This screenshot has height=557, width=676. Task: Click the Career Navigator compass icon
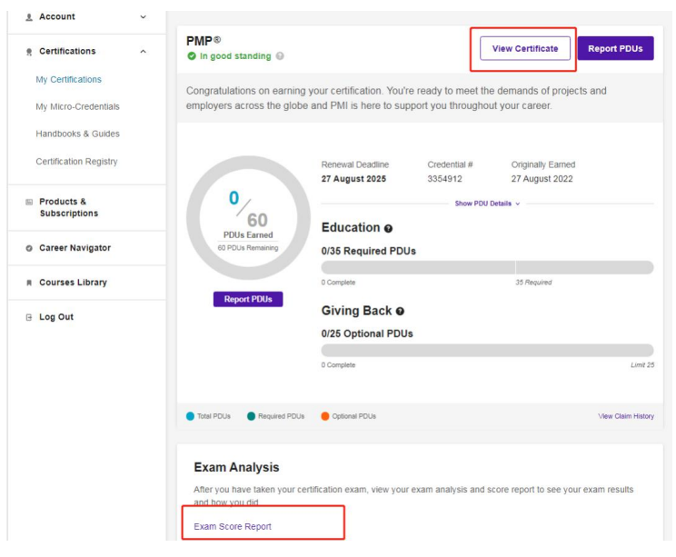point(29,248)
